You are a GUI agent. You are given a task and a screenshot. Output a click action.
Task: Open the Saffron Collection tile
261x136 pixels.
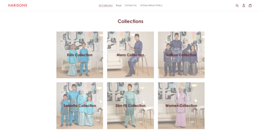[181, 55]
